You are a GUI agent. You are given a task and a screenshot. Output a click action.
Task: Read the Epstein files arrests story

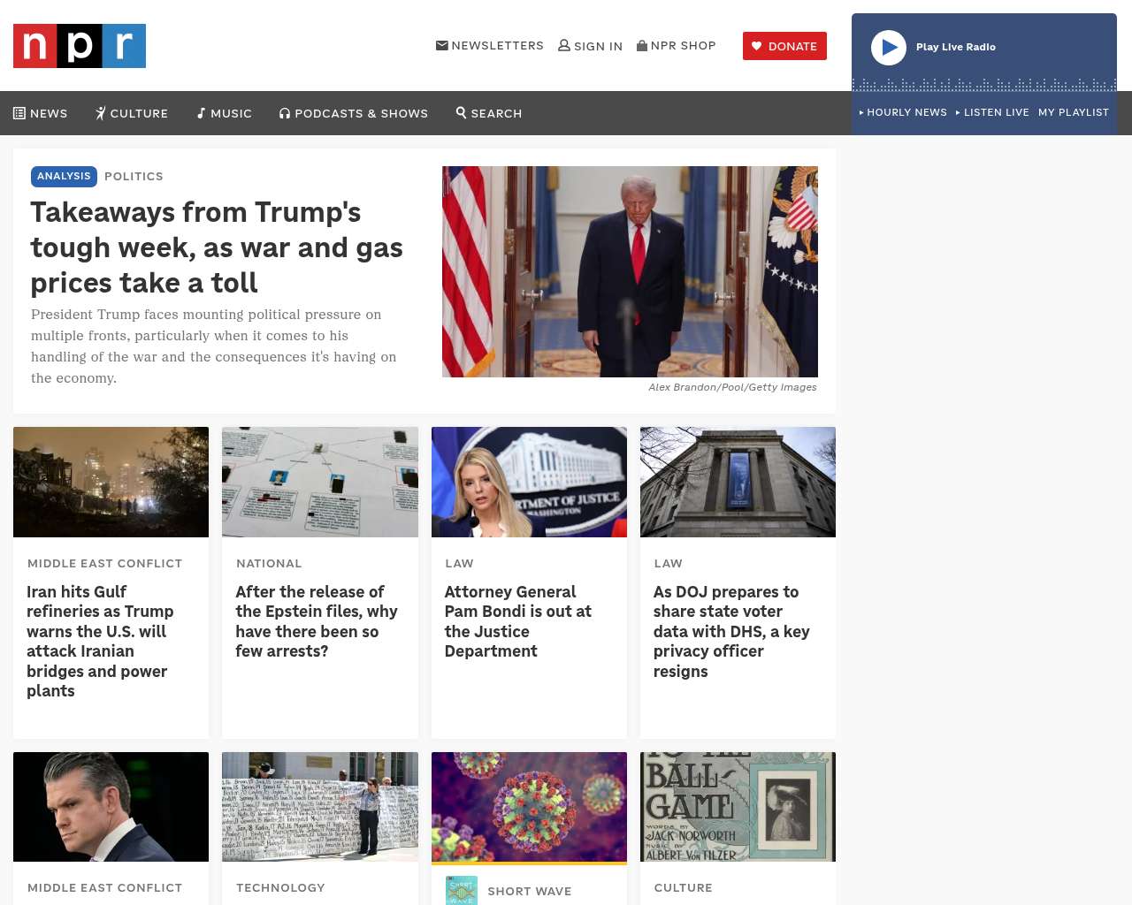[317, 621]
